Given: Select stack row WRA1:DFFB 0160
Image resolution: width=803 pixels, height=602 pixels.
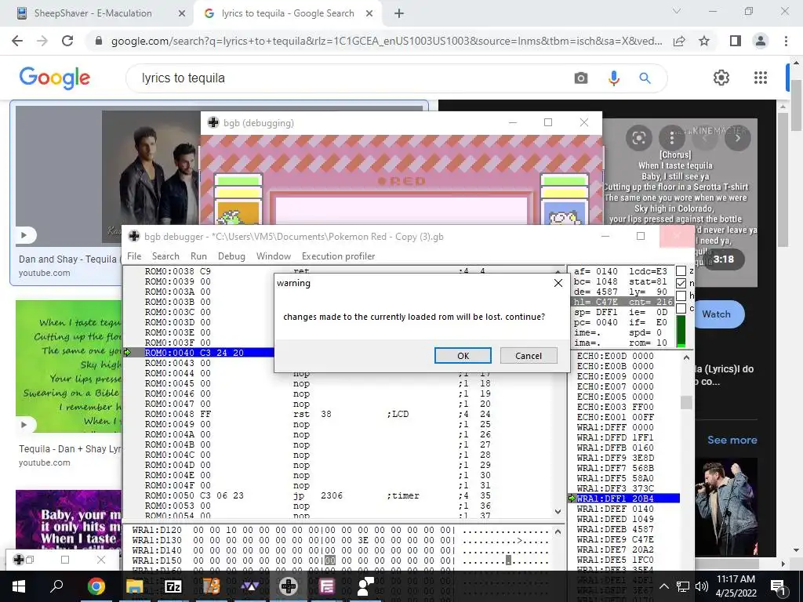Looking at the screenshot, I should coord(615,448).
